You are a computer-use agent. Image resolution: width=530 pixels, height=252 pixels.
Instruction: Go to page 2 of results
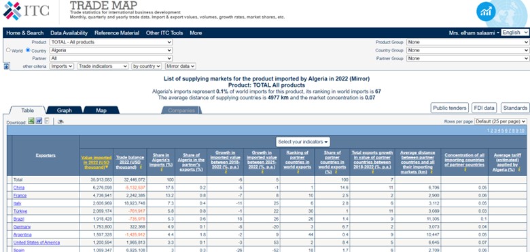[493, 131]
